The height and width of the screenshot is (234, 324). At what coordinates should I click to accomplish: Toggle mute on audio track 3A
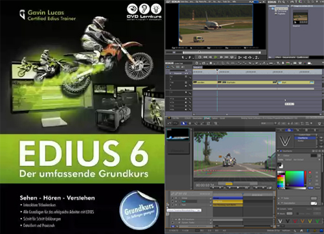pos(186,106)
